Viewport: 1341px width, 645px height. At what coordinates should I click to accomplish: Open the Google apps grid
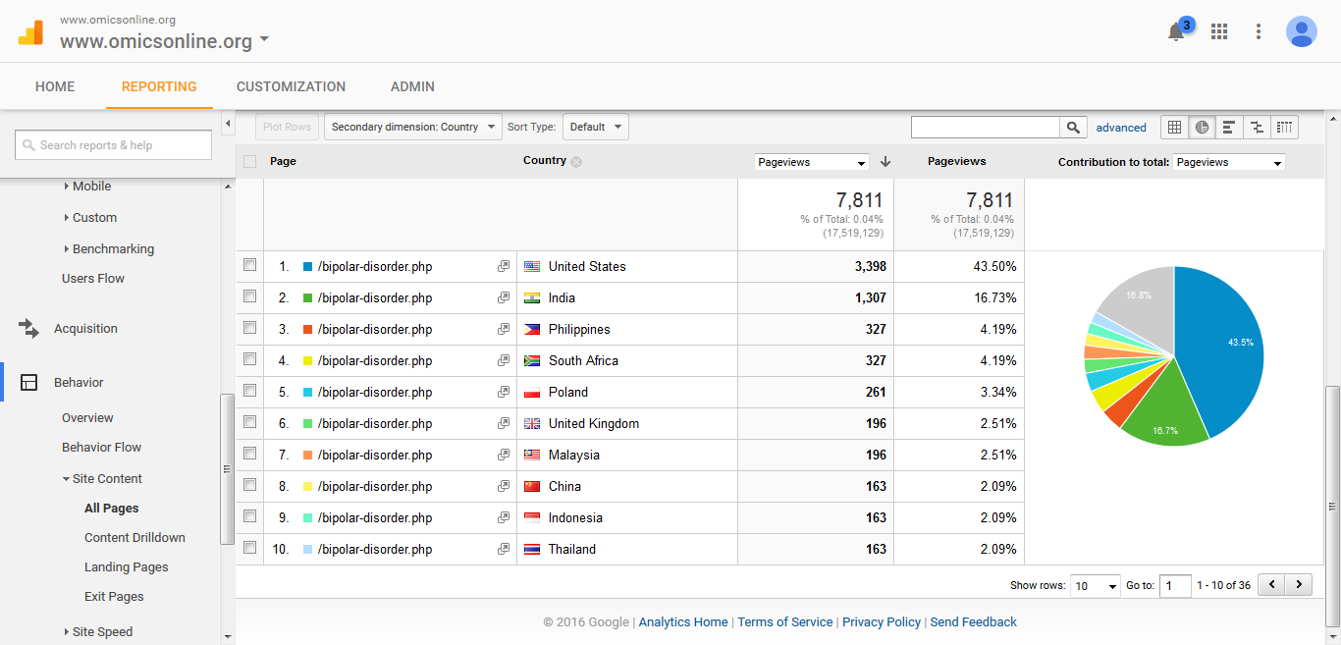[1219, 31]
